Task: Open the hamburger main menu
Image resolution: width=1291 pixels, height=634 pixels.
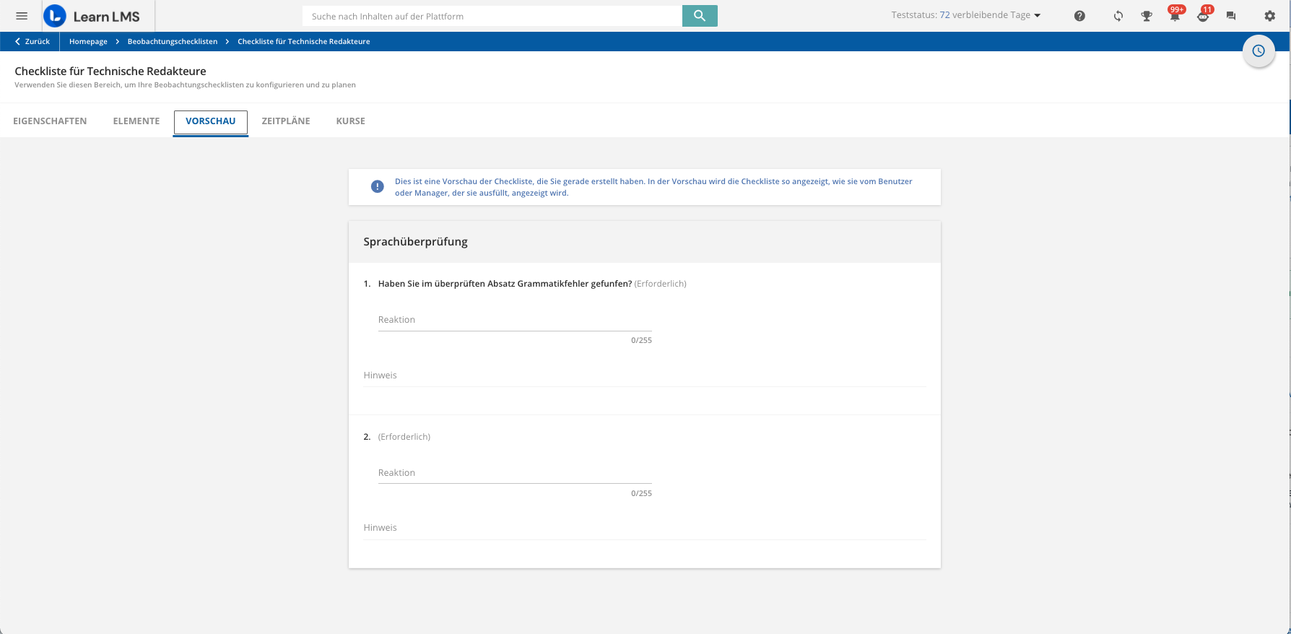Action: 22,16
